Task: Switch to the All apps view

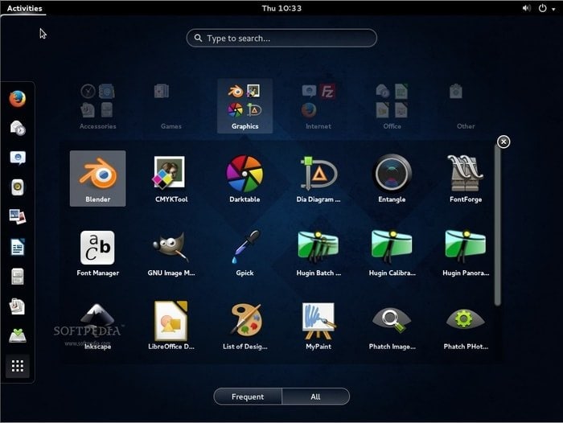Action: point(315,396)
